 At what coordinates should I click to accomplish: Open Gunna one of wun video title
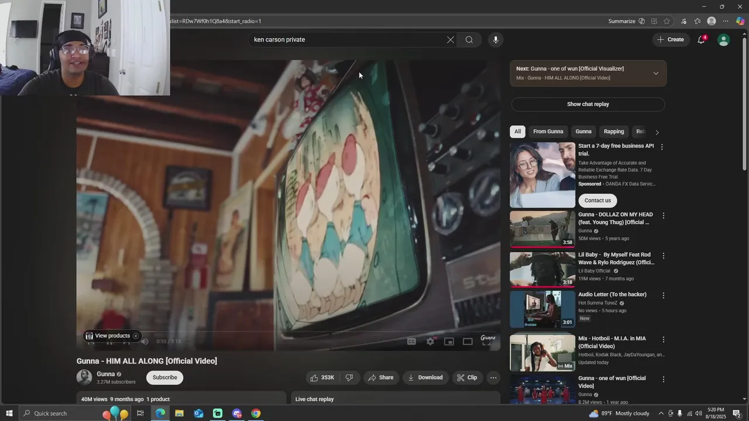pyautogui.click(x=612, y=382)
